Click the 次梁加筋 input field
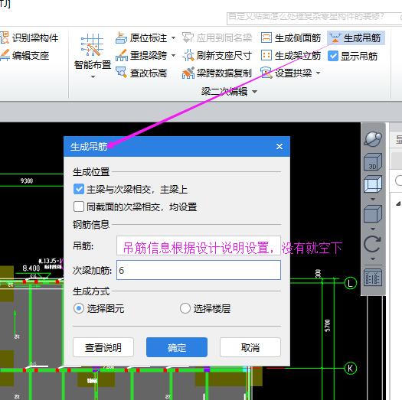This screenshot has height=400, width=402. [x=198, y=270]
